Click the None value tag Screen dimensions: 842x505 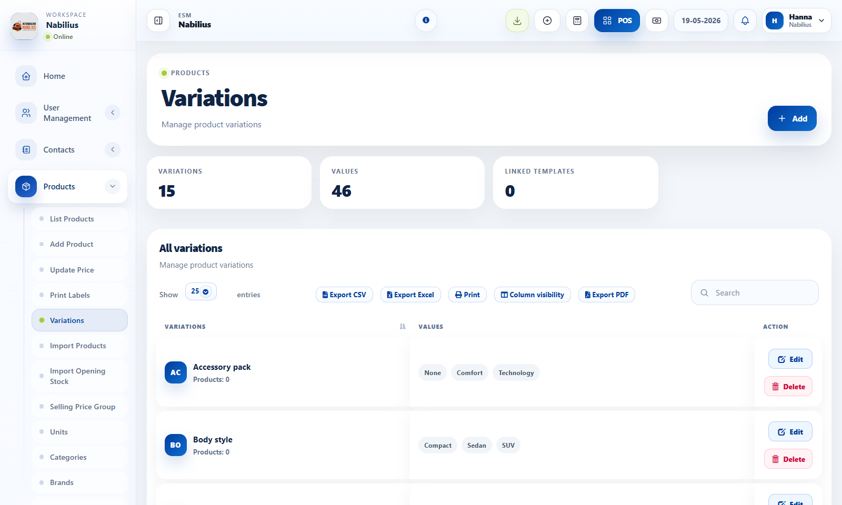(x=433, y=372)
